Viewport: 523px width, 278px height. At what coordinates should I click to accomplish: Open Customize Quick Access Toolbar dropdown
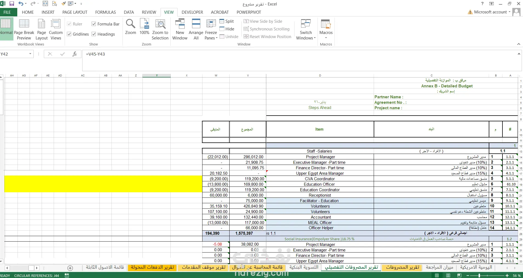(x=81, y=4)
